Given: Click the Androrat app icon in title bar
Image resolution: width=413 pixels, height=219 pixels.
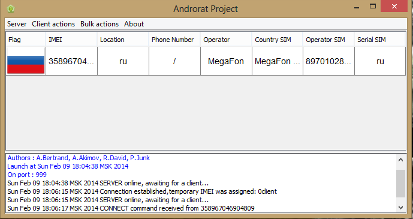Looking at the screenshot, I should coord(11,8).
